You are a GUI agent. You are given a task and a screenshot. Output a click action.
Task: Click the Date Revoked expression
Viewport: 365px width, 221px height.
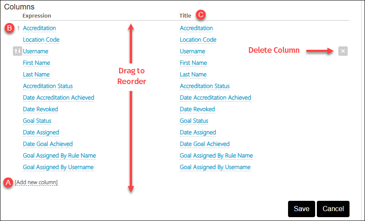(x=40, y=109)
